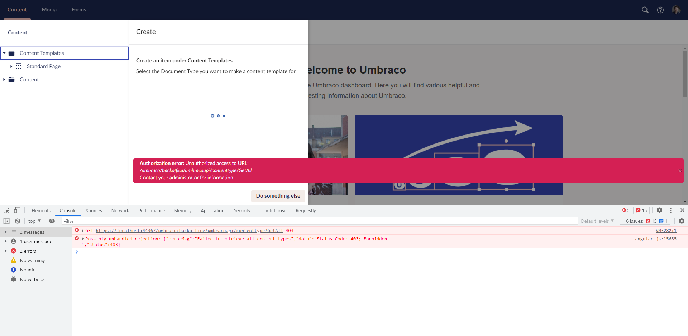Expand the 1 user message group arrow
The width and height of the screenshot is (688, 336).
pos(5,241)
